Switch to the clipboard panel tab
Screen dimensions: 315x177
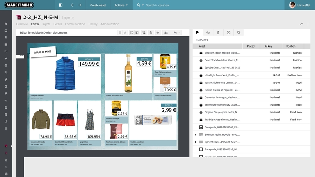(x=218, y=32)
